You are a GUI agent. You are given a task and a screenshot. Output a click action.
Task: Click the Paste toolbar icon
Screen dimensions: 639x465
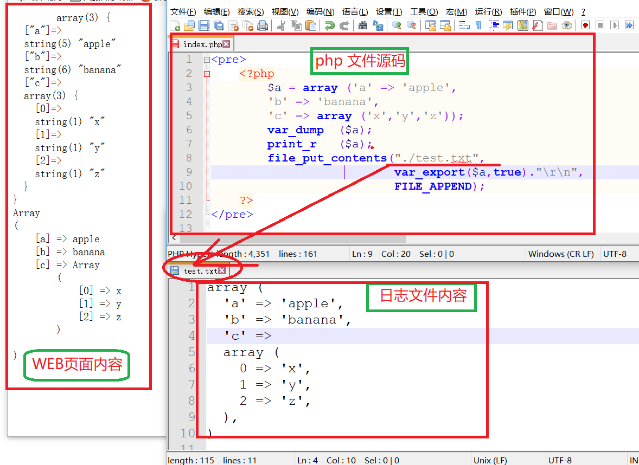tap(311, 25)
